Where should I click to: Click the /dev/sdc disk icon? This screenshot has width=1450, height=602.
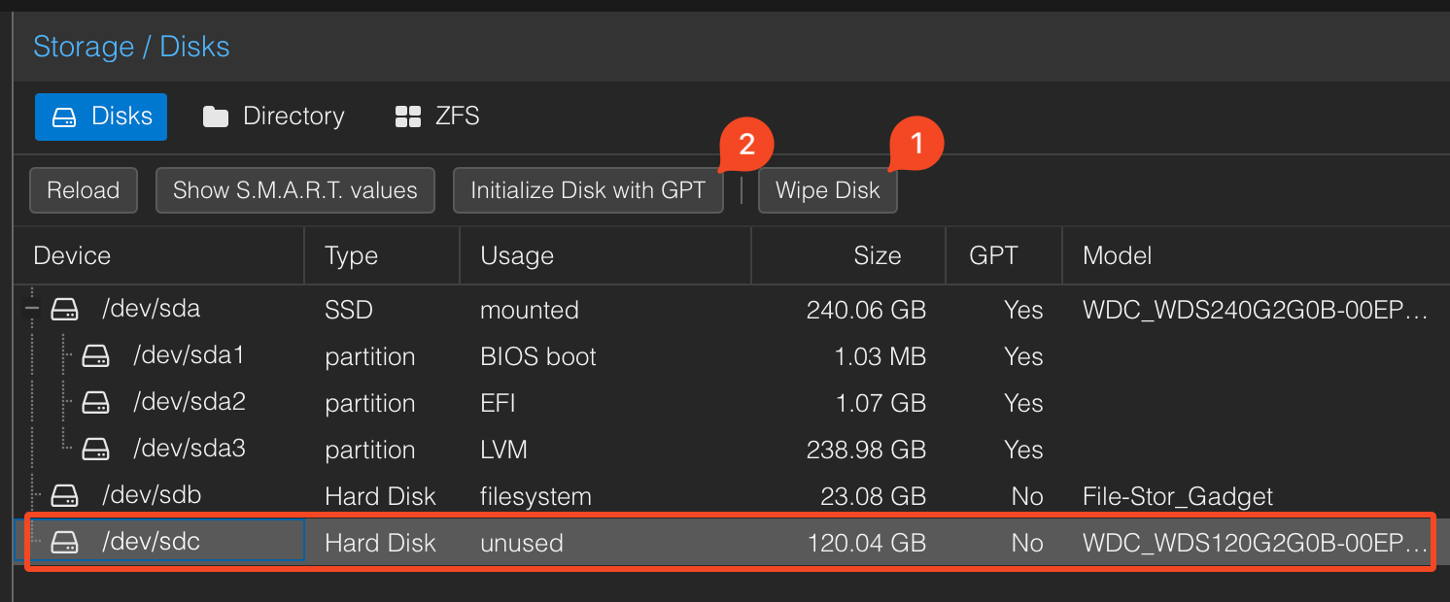pos(65,542)
